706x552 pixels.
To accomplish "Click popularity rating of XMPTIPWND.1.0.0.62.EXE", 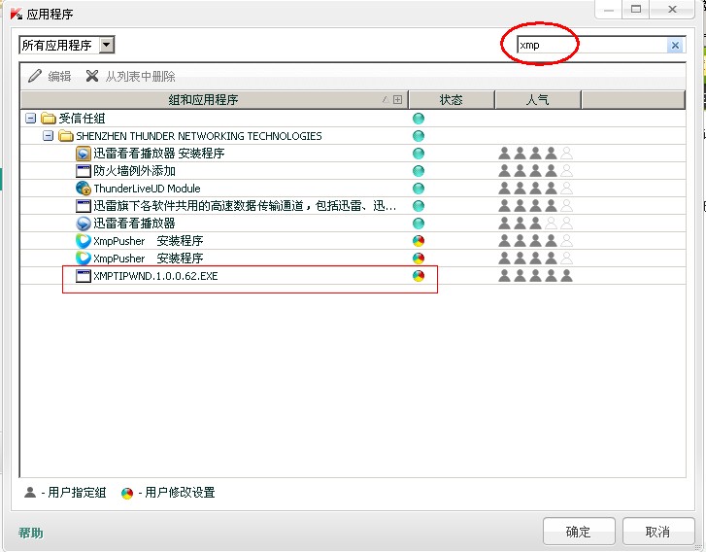I will click(x=535, y=276).
